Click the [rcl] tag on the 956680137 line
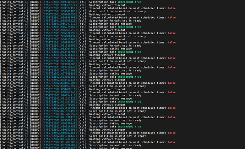245x149 pixels. [82, 36]
